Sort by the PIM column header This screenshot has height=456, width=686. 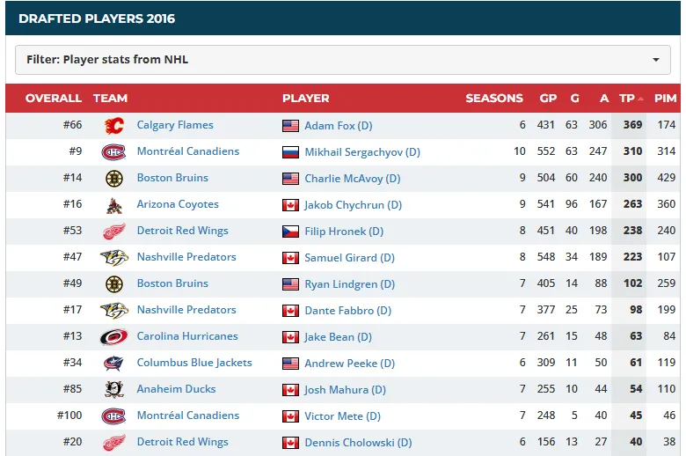[x=665, y=99]
